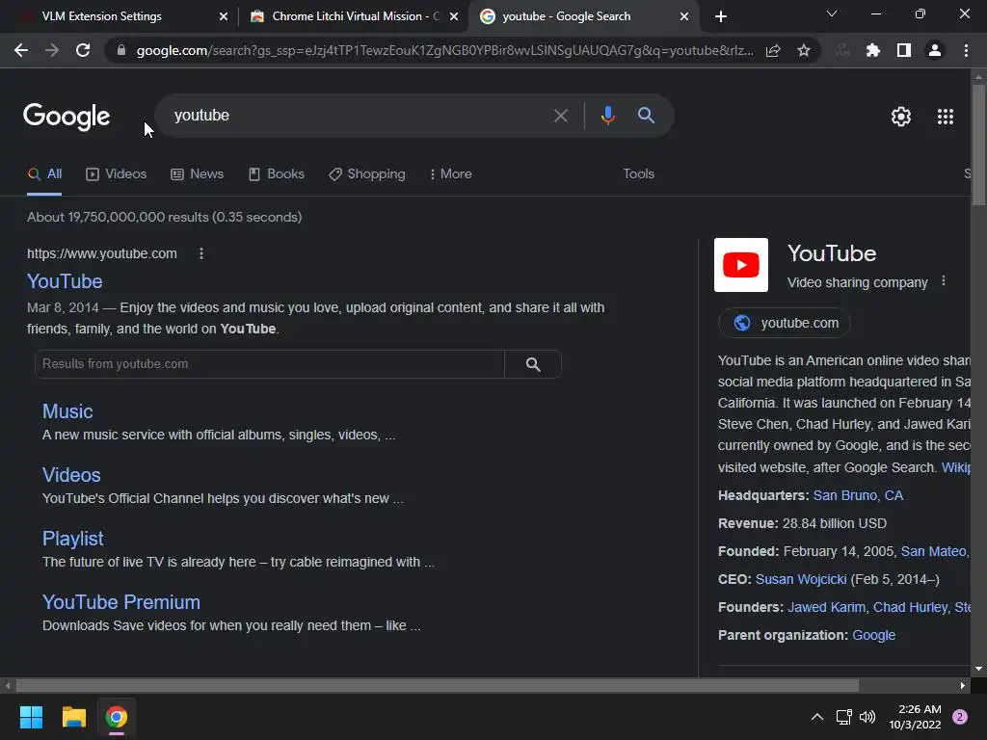Close the youtube Google Search tab
Viewport: 987px width, 740px height.
point(684,16)
